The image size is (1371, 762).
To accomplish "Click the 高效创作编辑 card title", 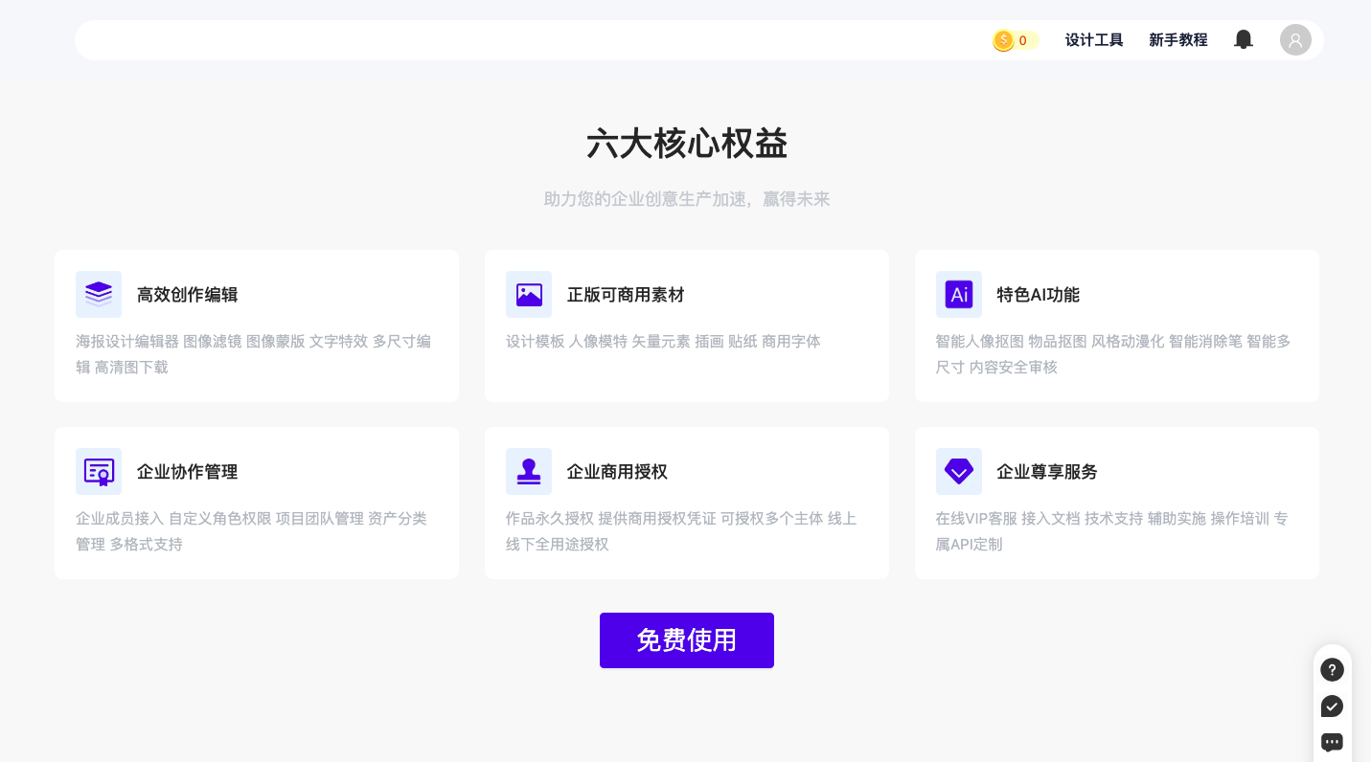I will click(187, 295).
